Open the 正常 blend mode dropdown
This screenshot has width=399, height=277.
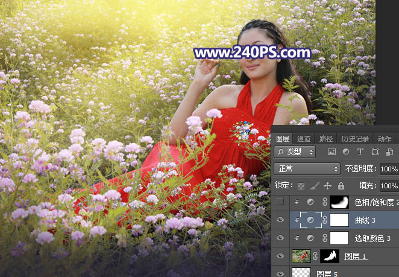(306, 168)
